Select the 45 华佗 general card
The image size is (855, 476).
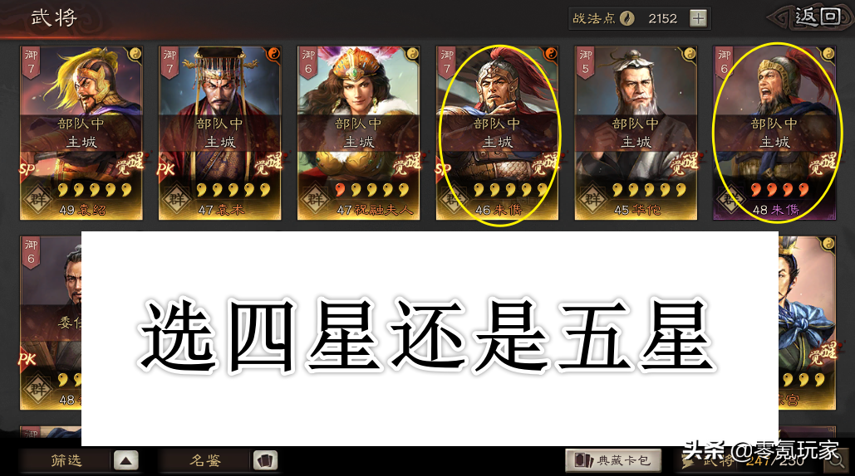click(636, 134)
